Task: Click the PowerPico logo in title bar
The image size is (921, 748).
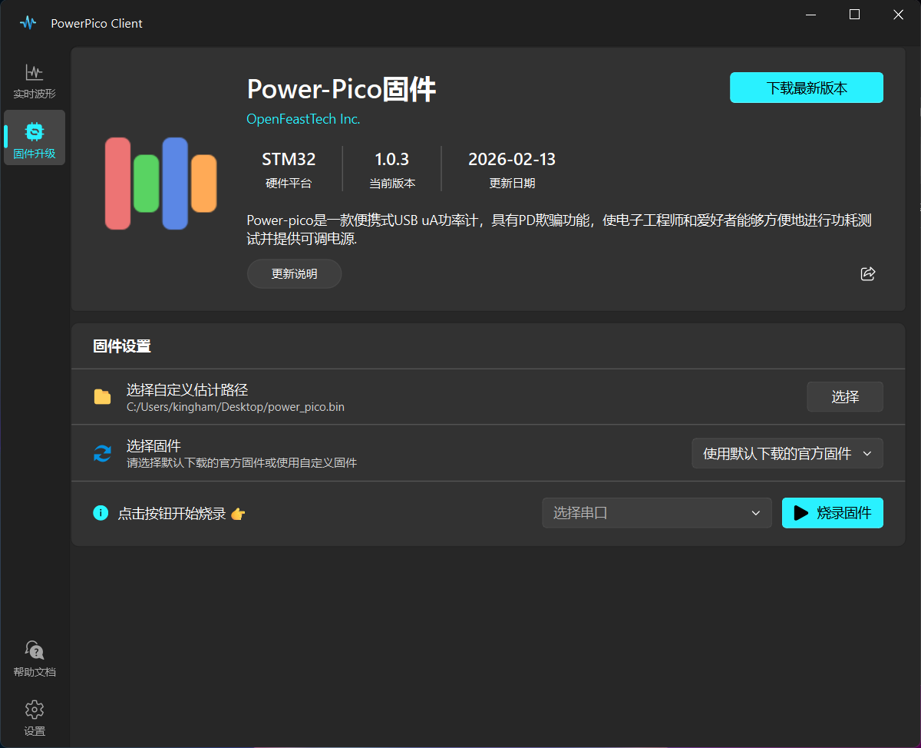Action: (x=28, y=23)
